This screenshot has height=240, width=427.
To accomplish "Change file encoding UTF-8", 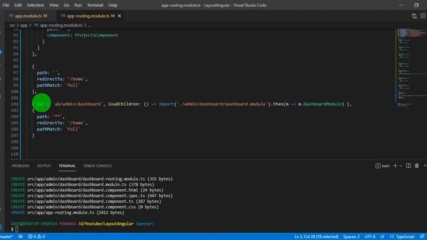I will coord(370,237).
